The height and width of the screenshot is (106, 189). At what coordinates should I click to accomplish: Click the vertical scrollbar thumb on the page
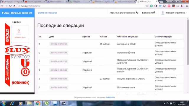click(x=188, y=42)
